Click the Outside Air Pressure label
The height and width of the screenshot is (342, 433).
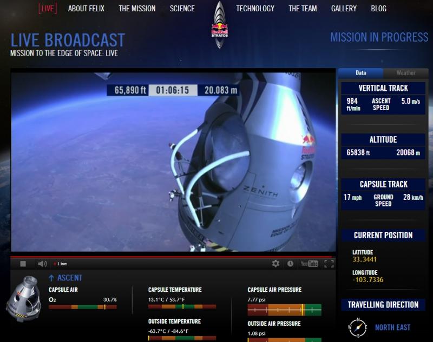coord(274,324)
